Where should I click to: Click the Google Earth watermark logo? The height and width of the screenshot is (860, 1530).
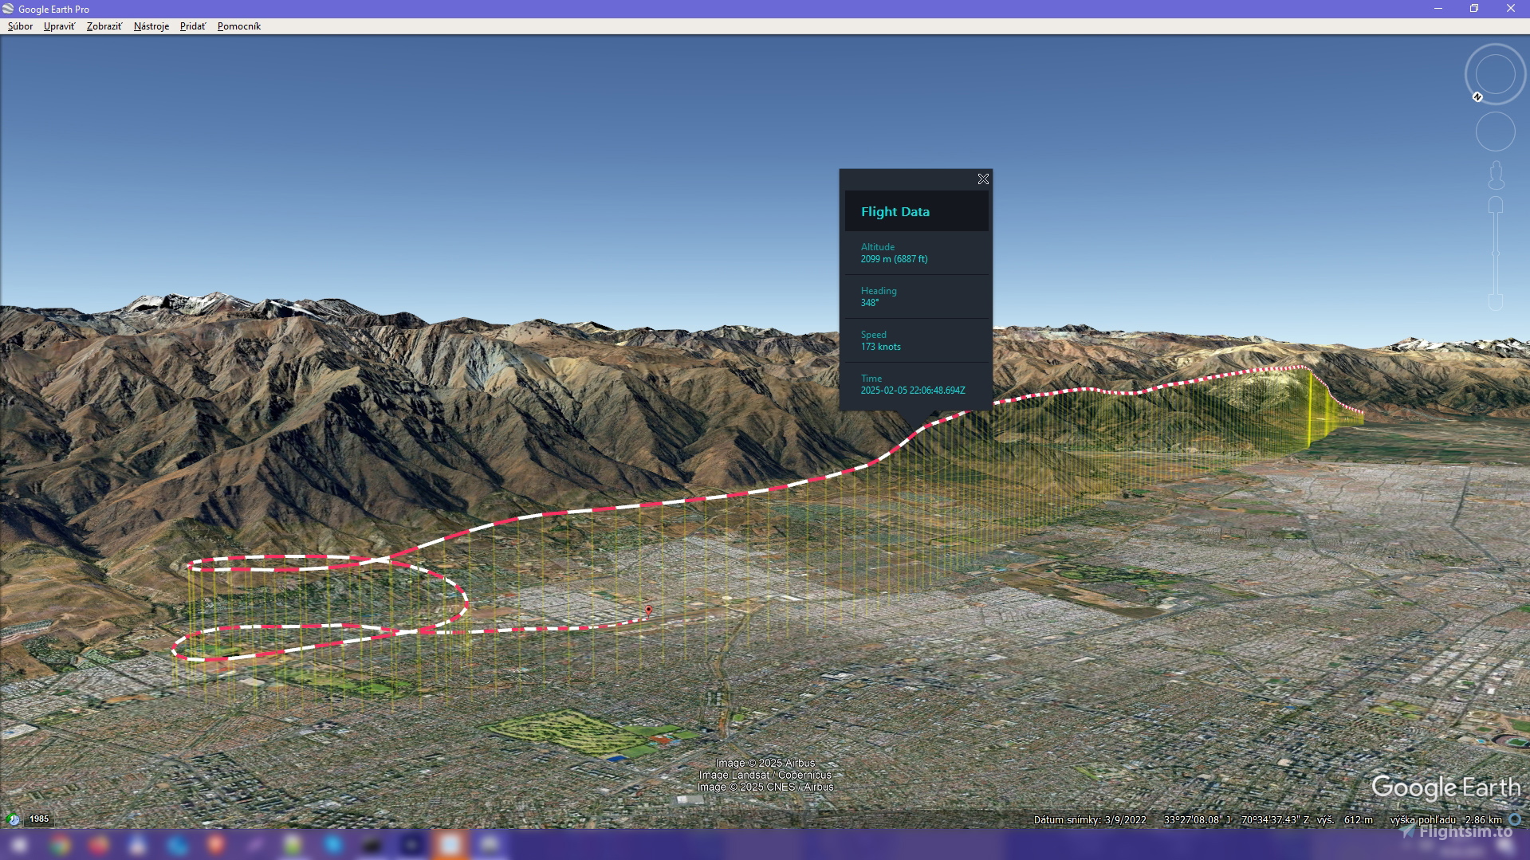(x=1447, y=787)
